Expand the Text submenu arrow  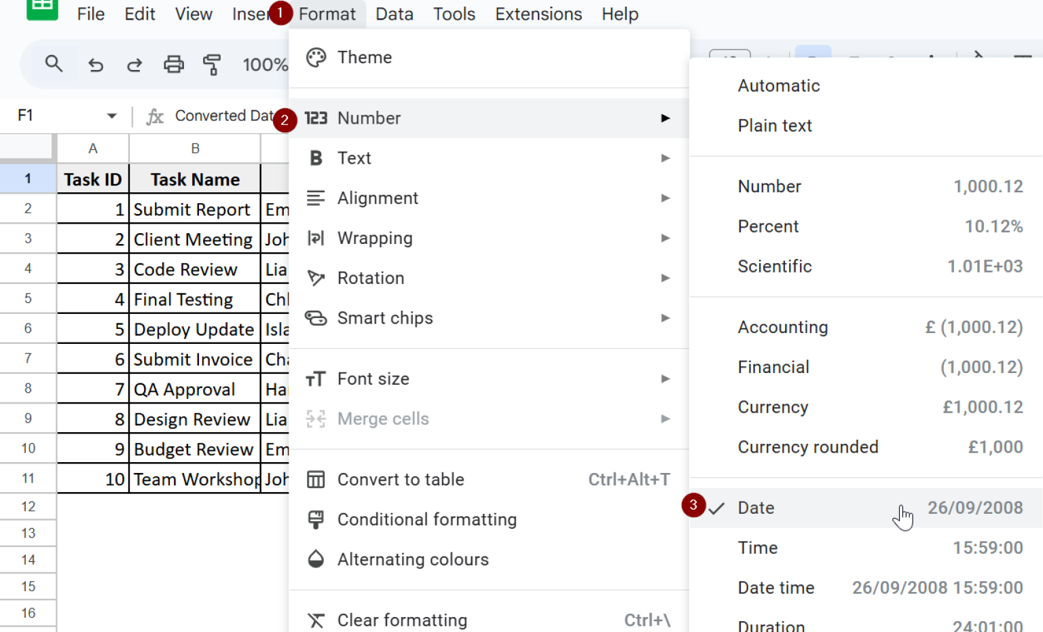[x=665, y=158]
